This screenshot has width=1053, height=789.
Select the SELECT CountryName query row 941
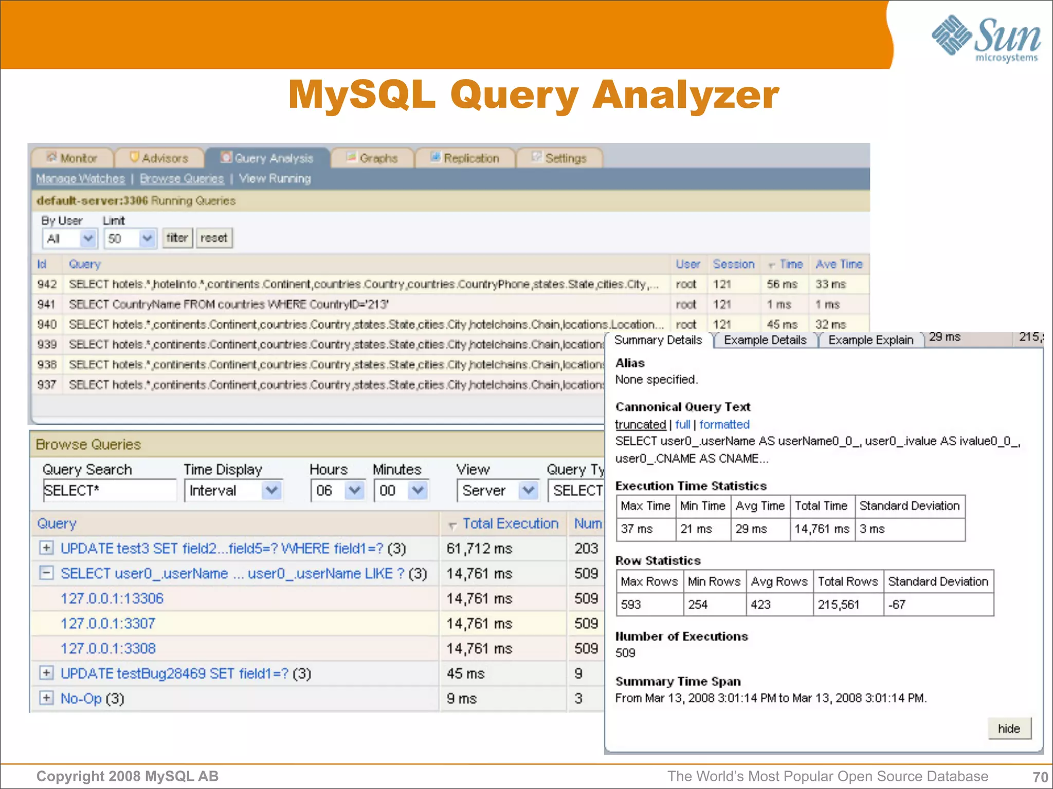click(x=450, y=304)
